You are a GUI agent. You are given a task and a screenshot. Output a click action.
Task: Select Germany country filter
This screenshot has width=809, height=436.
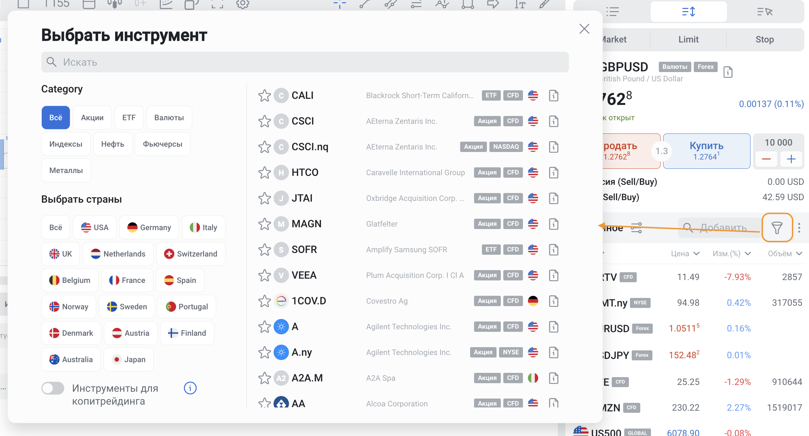coord(149,228)
